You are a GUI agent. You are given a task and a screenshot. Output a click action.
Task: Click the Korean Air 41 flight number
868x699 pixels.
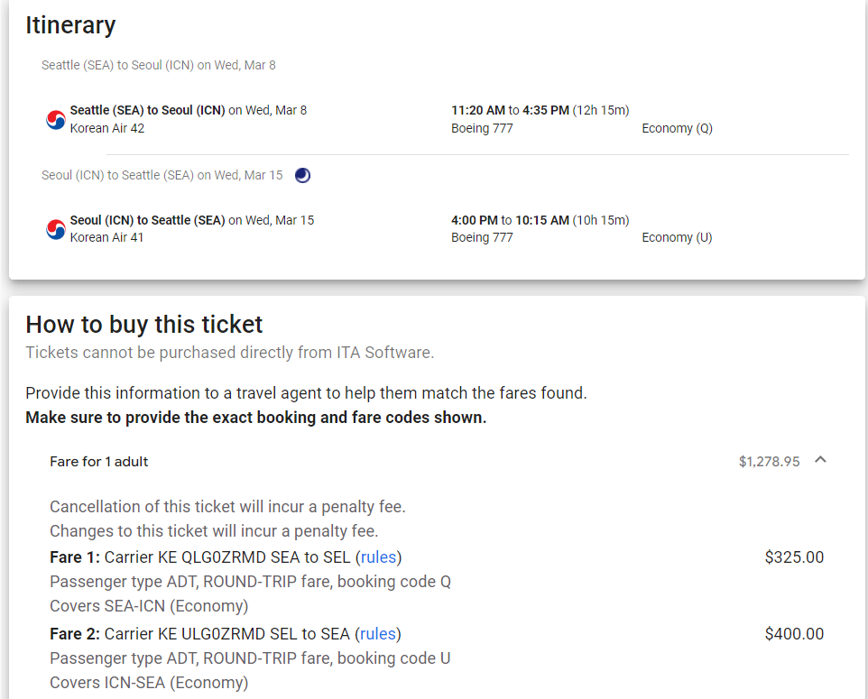(106, 237)
